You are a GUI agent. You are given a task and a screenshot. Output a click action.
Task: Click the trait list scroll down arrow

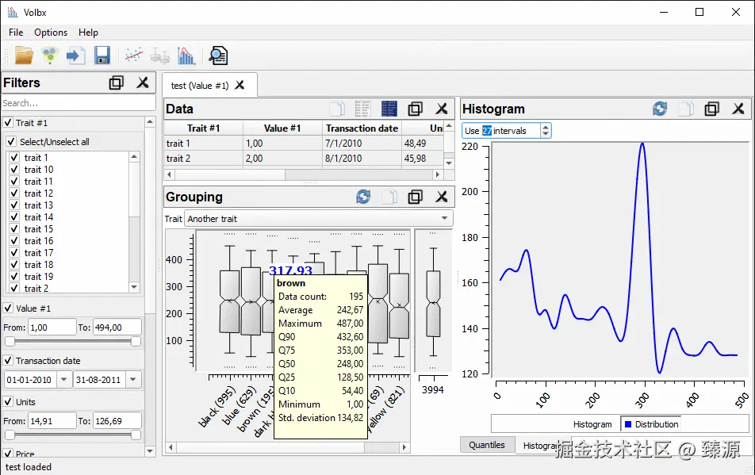pyautogui.click(x=134, y=287)
